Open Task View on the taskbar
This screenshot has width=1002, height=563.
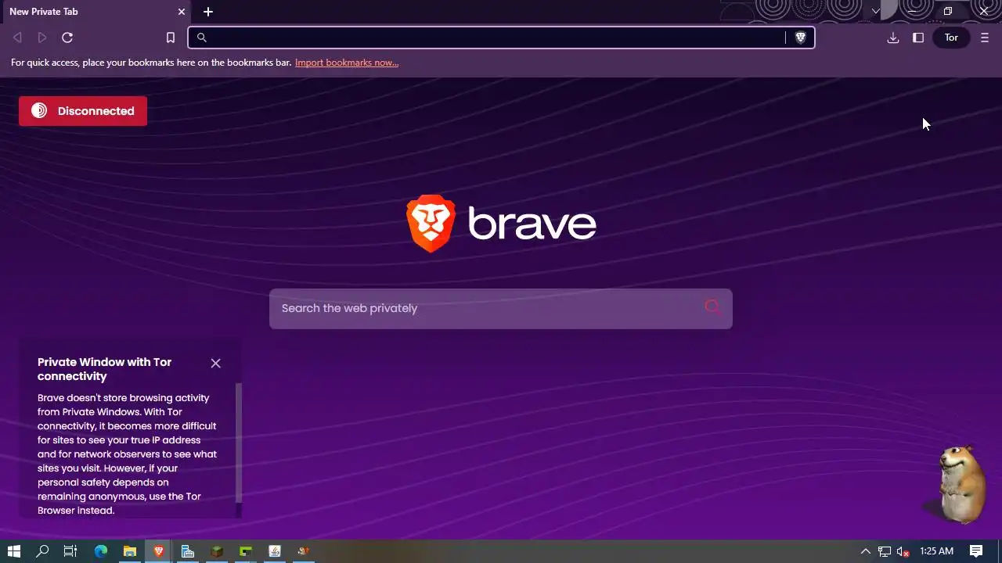70,551
